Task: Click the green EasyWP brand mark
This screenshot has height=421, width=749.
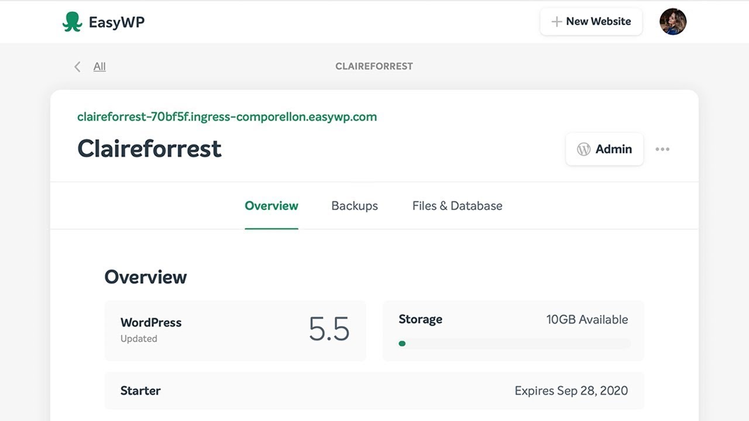Action: (x=73, y=21)
